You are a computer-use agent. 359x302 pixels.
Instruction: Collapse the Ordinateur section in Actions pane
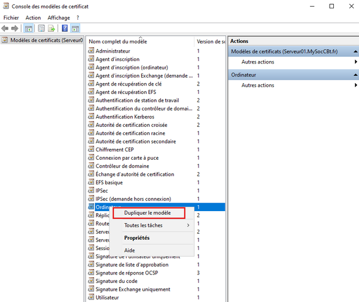pyautogui.click(x=355, y=74)
